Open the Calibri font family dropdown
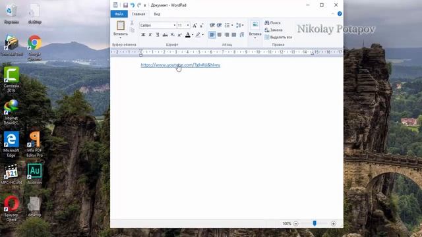Viewport: 422px width, 237px height. click(174, 25)
